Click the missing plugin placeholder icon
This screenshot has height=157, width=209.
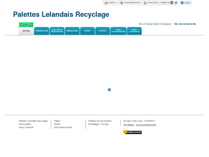(109, 90)
